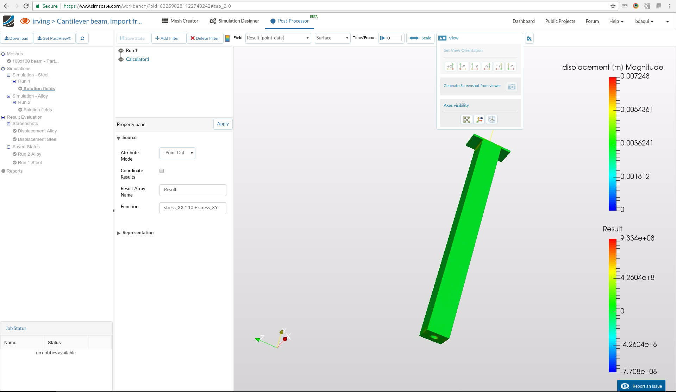Set view orientation to +X

click(450, 67)
